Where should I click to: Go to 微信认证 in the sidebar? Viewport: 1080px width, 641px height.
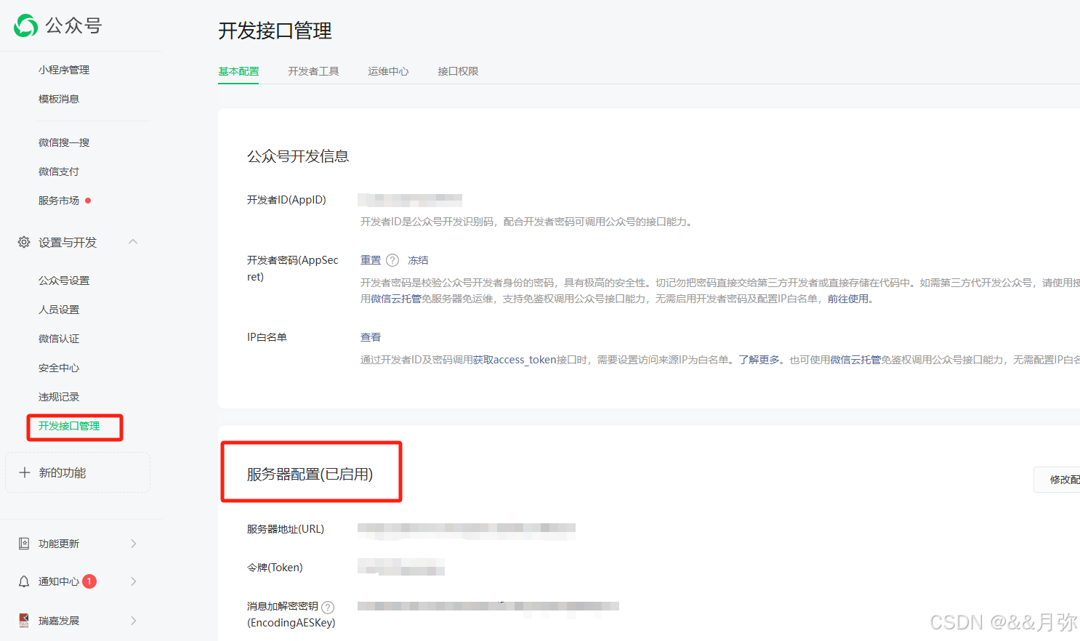59,339
